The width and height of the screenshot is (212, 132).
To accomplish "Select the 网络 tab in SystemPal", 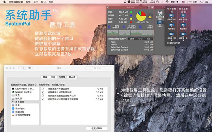I will pyautogui.click(x=149, y=39).
